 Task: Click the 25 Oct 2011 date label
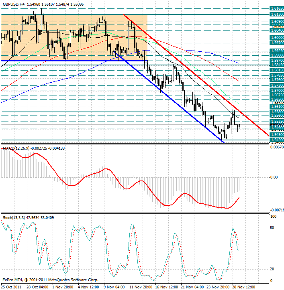coord(12,287)
